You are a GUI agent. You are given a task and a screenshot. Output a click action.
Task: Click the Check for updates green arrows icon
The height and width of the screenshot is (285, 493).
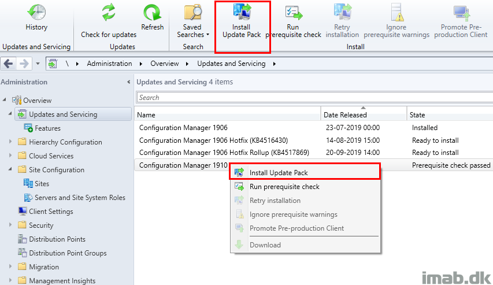(109, 13)
